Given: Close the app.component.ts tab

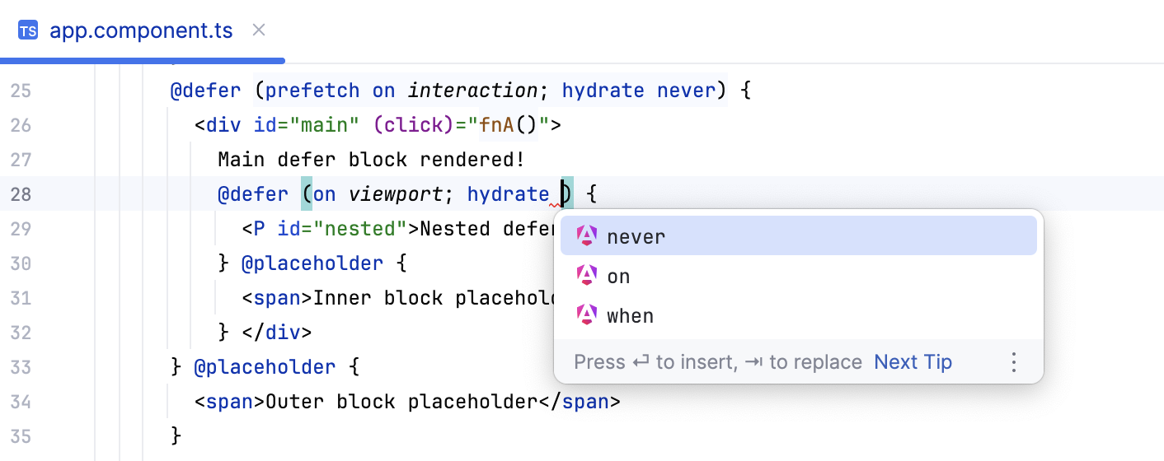Looking at the screenshot, I should coord(259,31).
